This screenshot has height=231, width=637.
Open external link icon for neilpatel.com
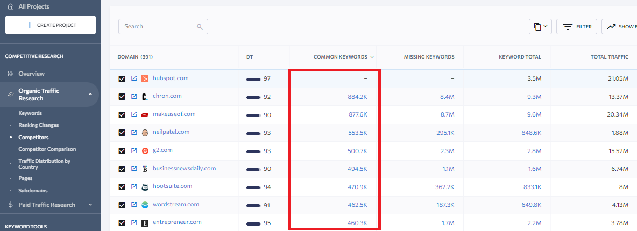pyautogui.click(x=133, y=132)
